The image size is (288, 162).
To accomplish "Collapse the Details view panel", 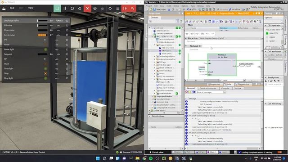I will 149,116.
